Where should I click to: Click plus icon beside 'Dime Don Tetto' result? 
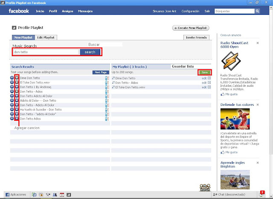(x=17, y=78)
